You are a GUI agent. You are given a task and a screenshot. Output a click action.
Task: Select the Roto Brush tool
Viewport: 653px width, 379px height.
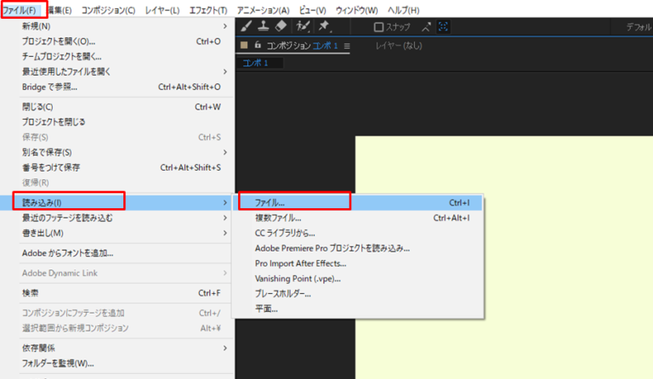(x=304, y=27)
